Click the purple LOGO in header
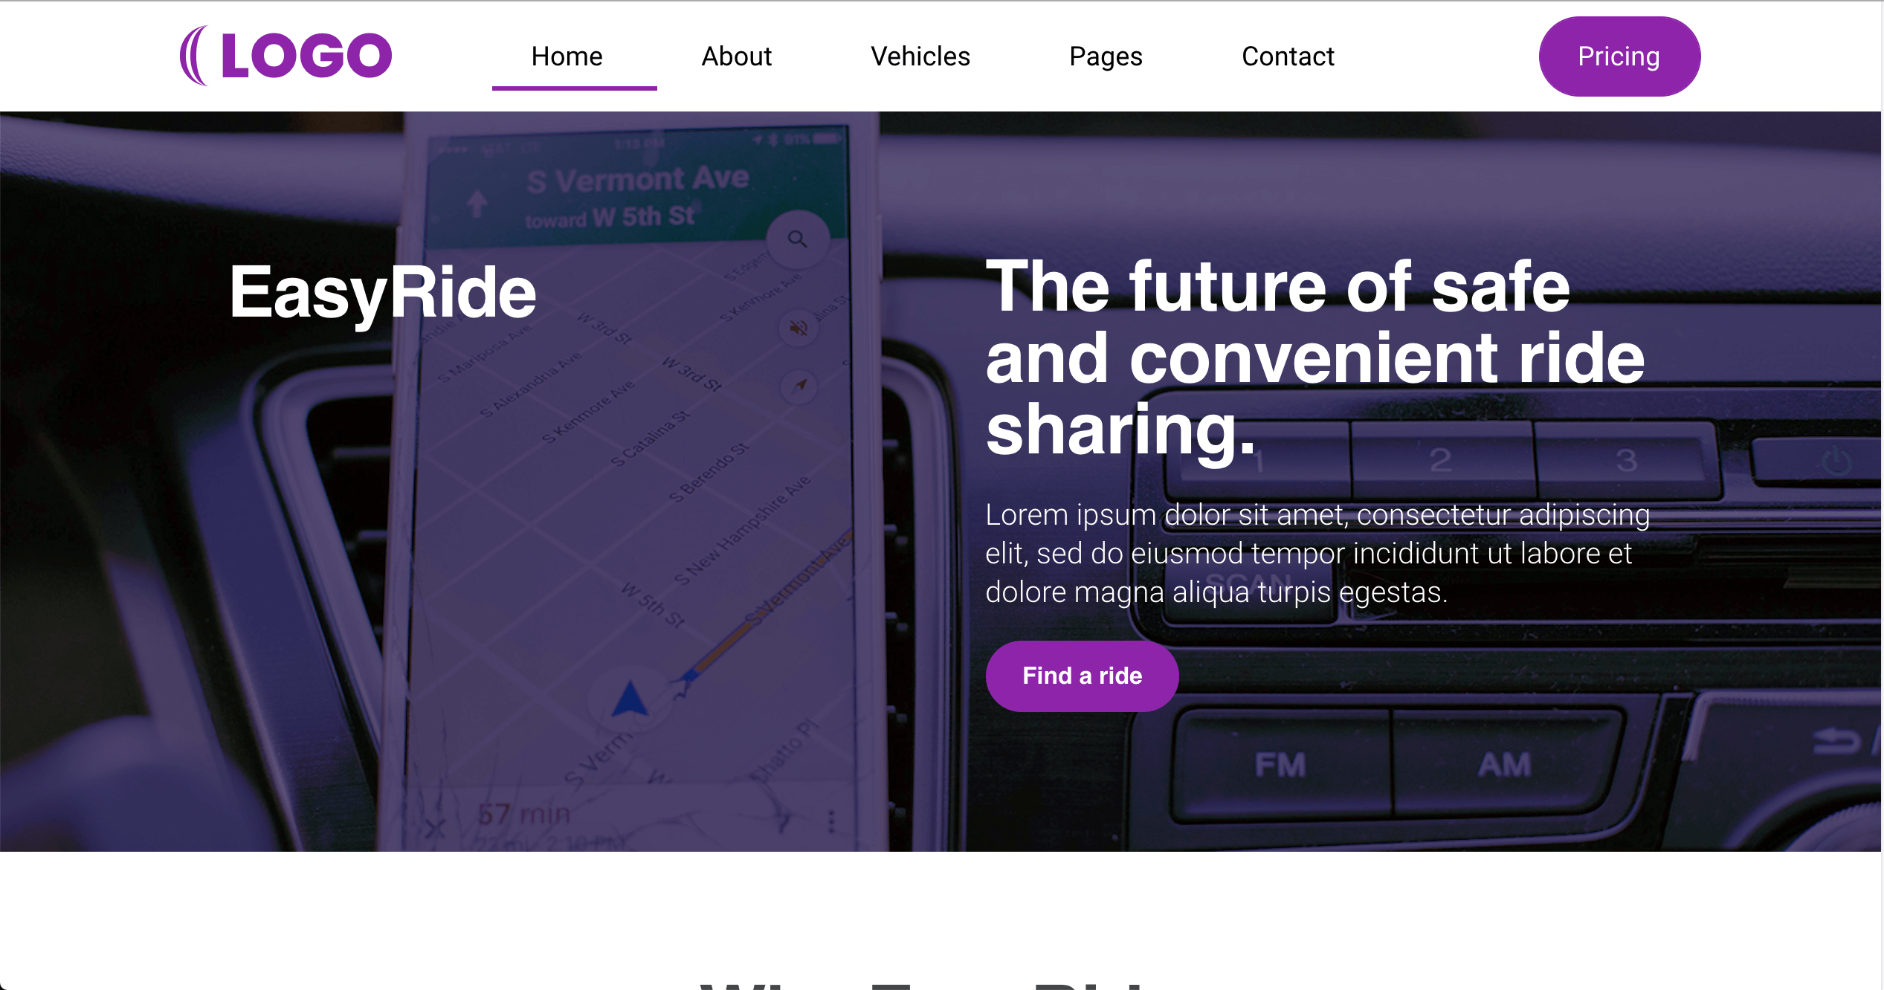 (285, 56)
